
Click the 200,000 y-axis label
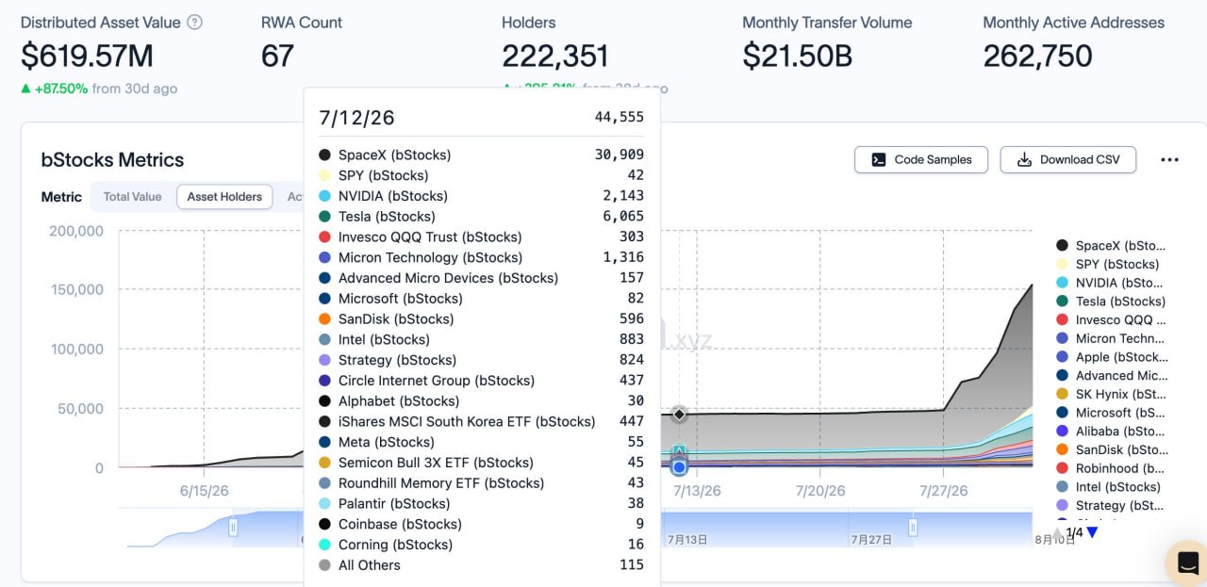tap(75, 230)
